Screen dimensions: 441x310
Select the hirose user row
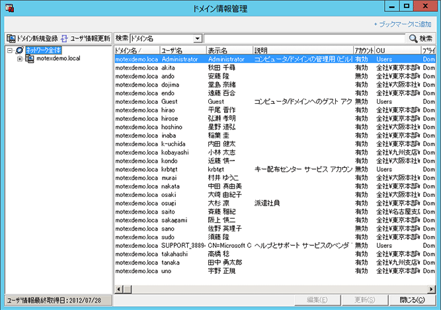click(x=275, y=118)
